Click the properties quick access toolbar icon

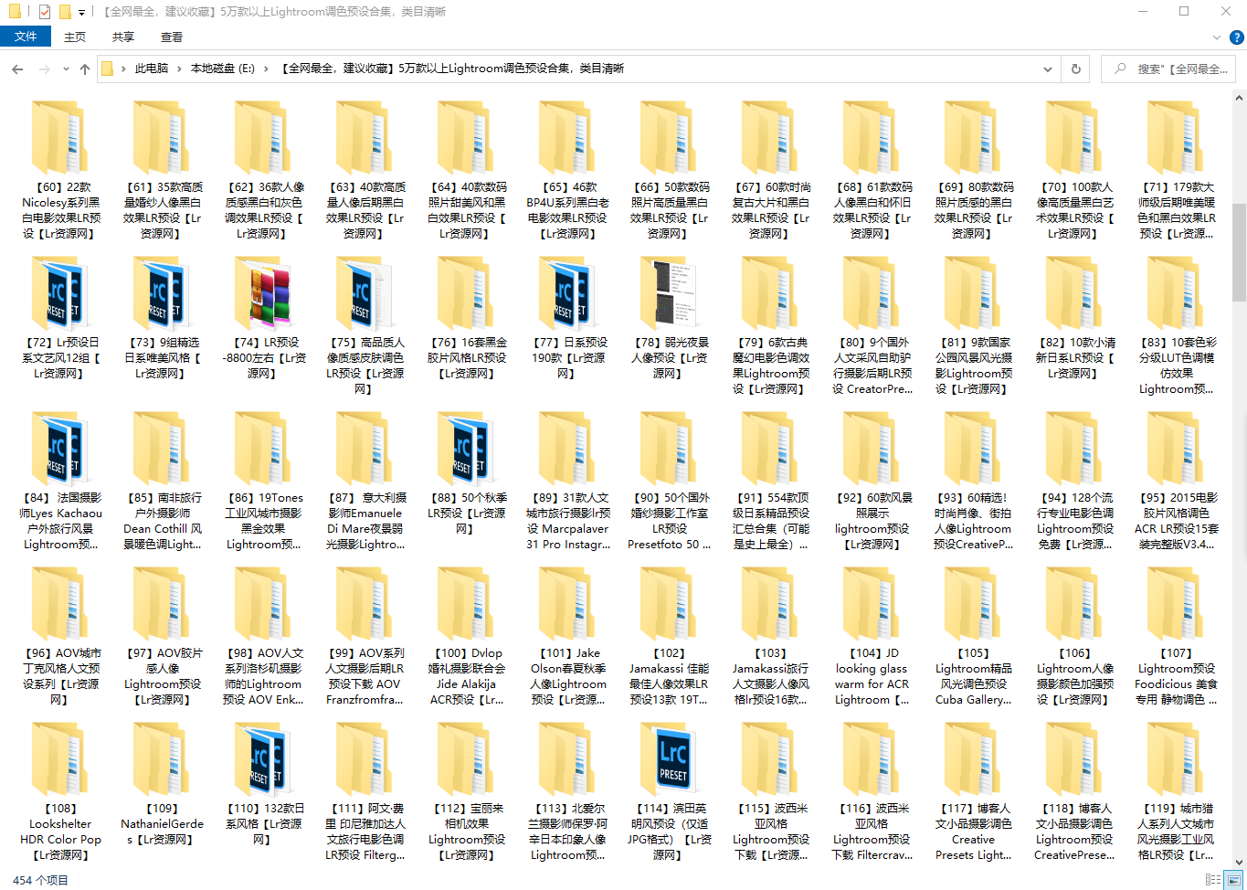tap(44, 12)
